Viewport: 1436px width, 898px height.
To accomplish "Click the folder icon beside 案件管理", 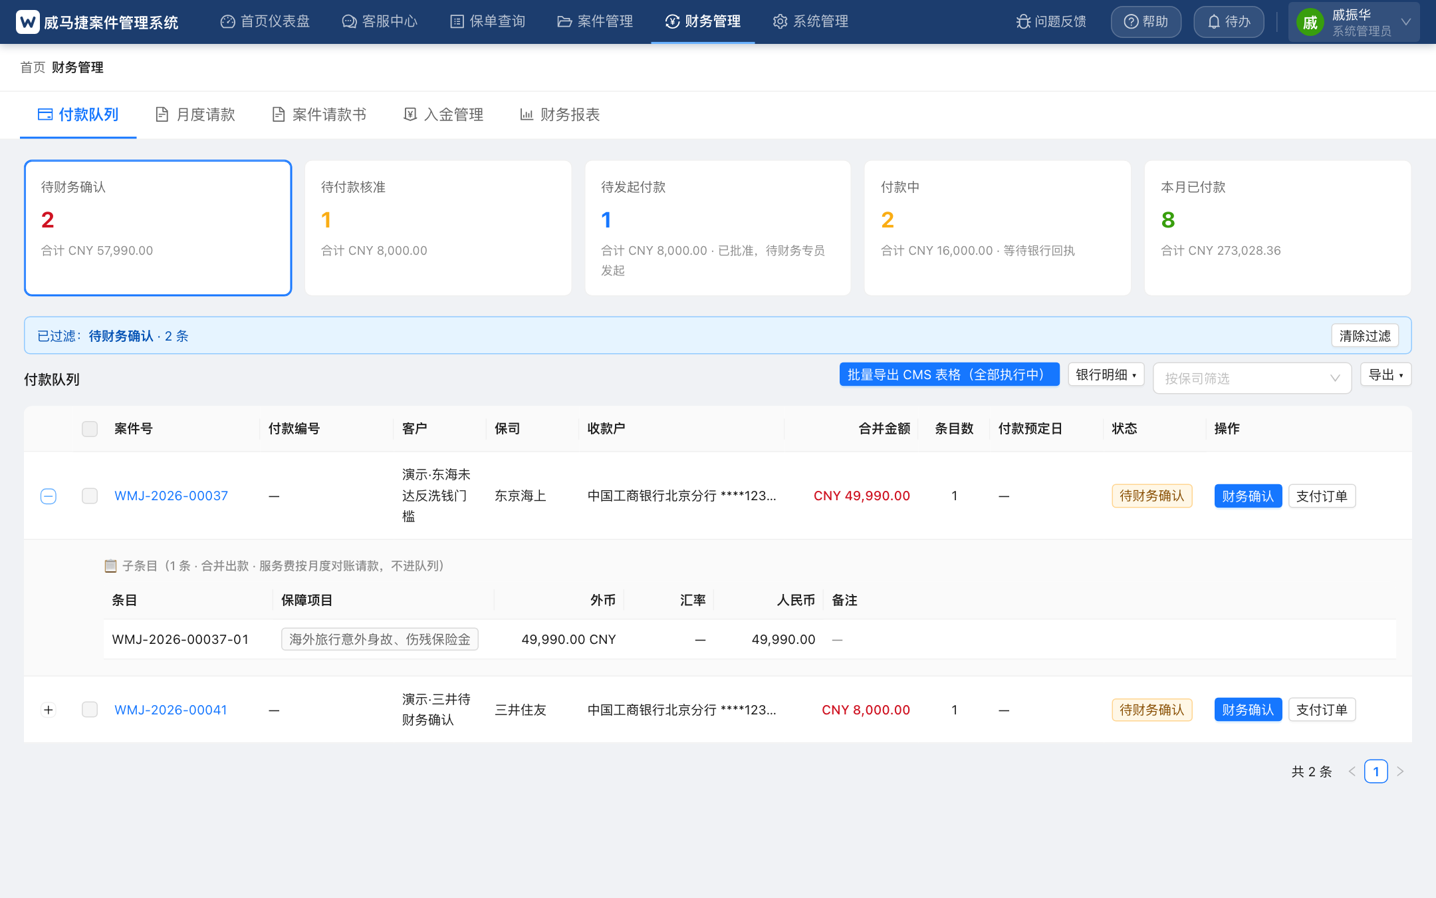I will (x=564, y=22).
